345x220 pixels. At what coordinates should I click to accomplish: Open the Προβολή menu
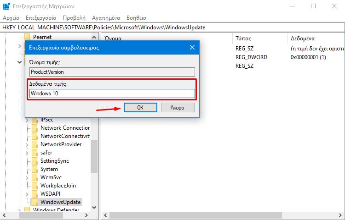pos(74,18)
